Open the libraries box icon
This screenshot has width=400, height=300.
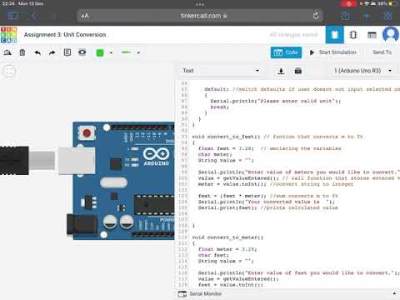298,71
